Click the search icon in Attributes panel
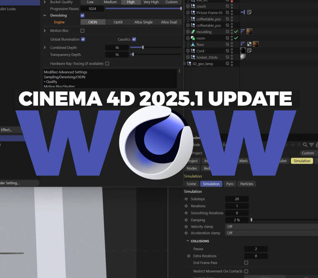The width and height of the screenshot is (318, 278). (305, 145)
